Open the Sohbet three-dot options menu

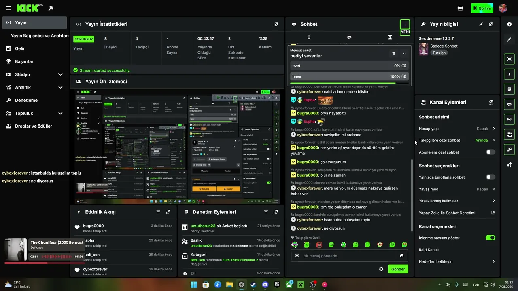(x=405, y=24)
